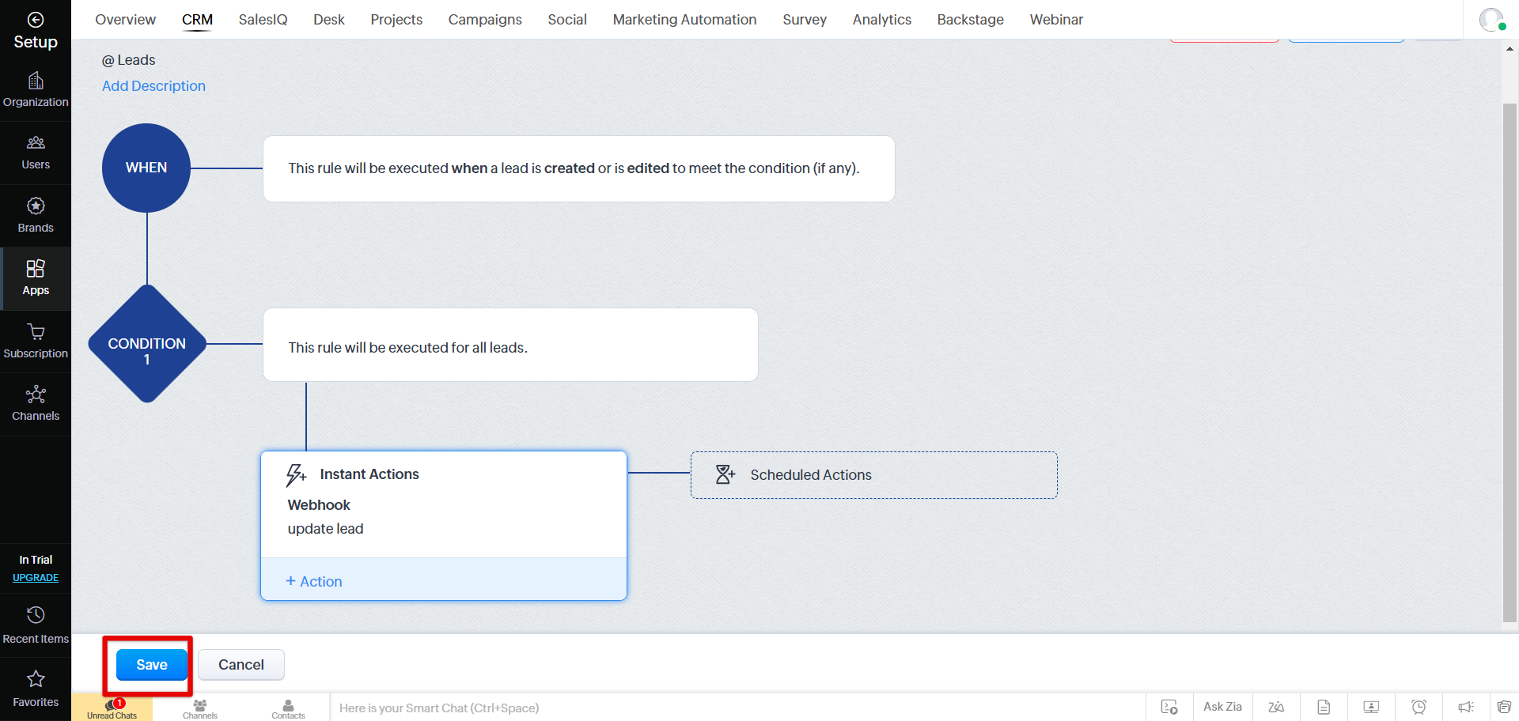The image size is (1519, 721).
Task: Switch to Backstage tab
Action: point(970,20)
